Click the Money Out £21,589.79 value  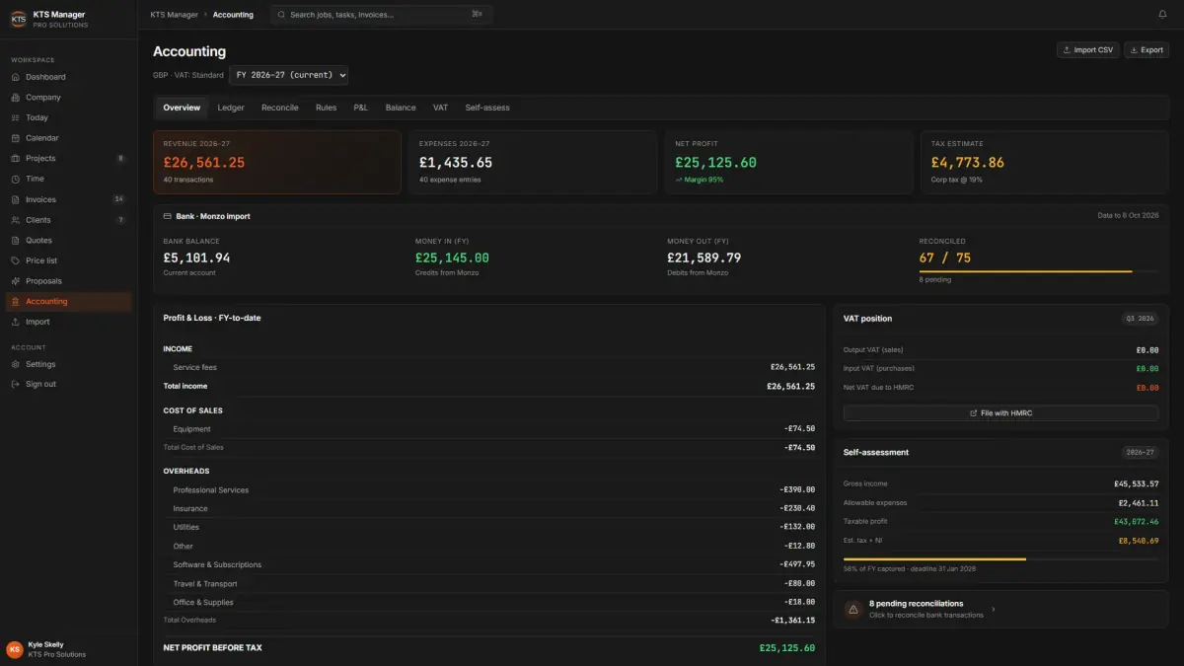point(703,258)
